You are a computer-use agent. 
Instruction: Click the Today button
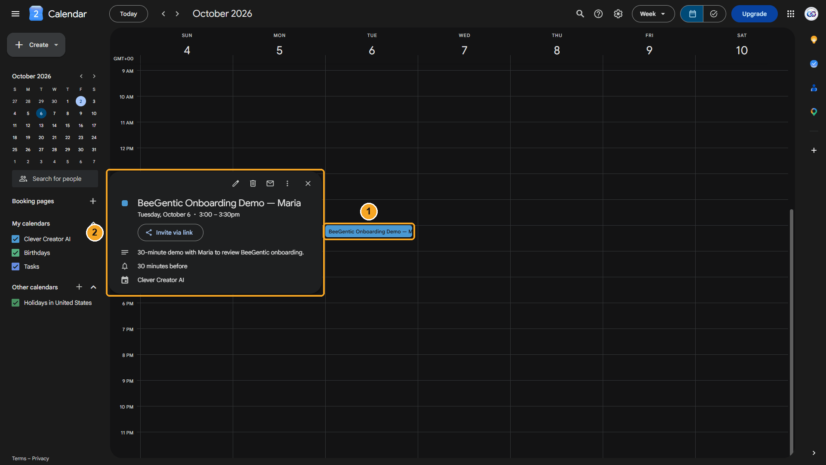tap(129, 14)
